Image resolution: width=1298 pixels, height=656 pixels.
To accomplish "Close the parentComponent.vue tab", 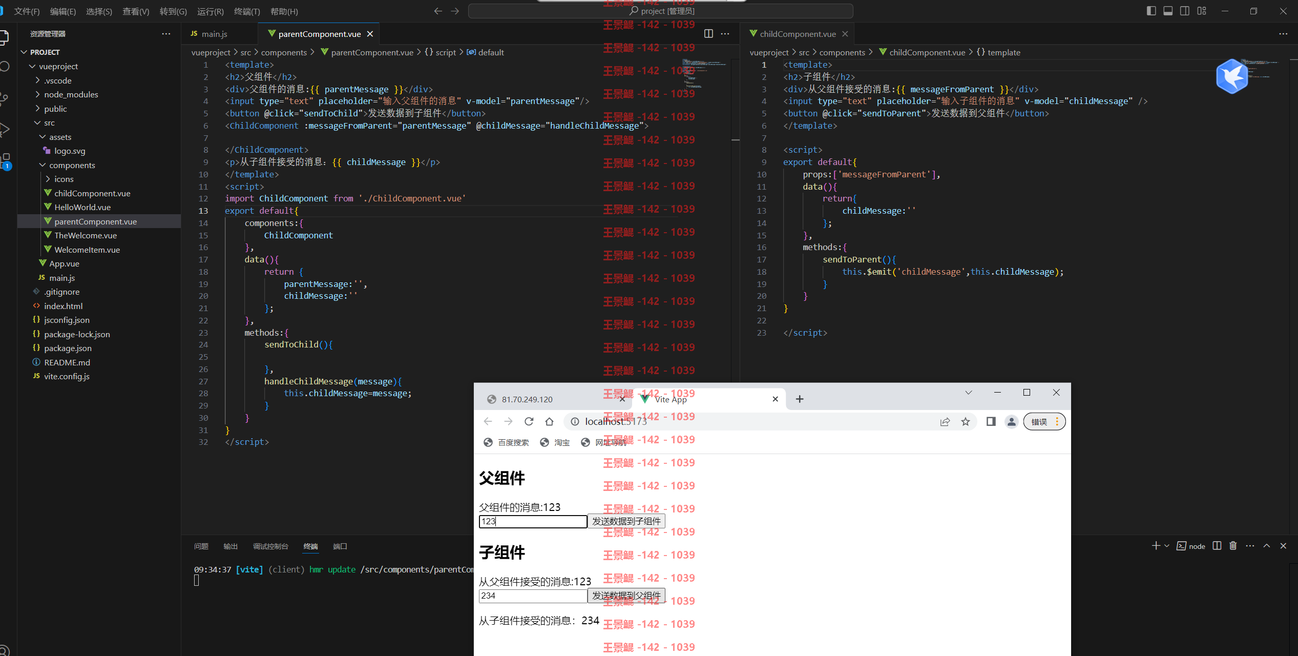I will coord(370,34).
